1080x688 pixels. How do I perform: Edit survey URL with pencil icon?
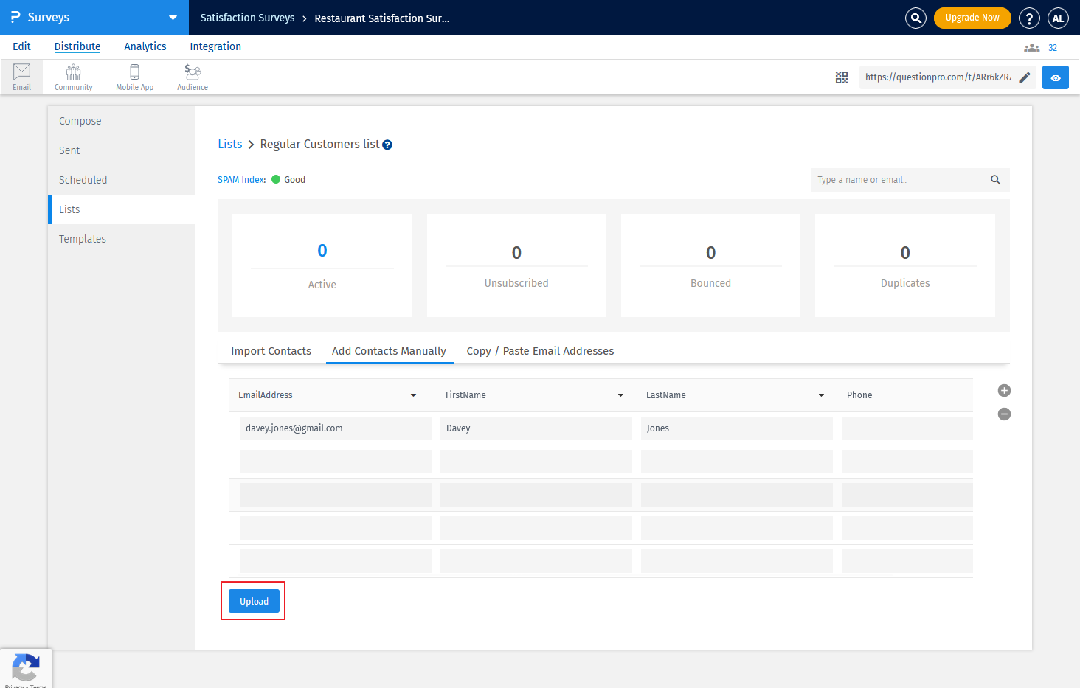pos(1025,77)
